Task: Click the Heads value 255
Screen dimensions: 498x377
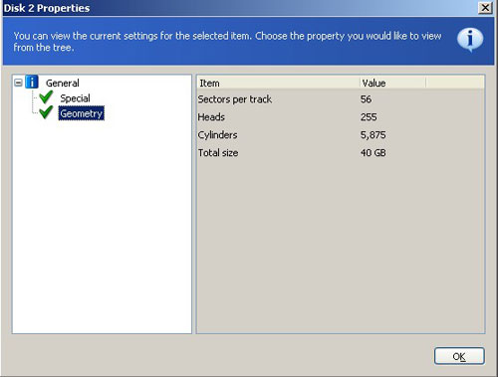Action: (369, 117)
